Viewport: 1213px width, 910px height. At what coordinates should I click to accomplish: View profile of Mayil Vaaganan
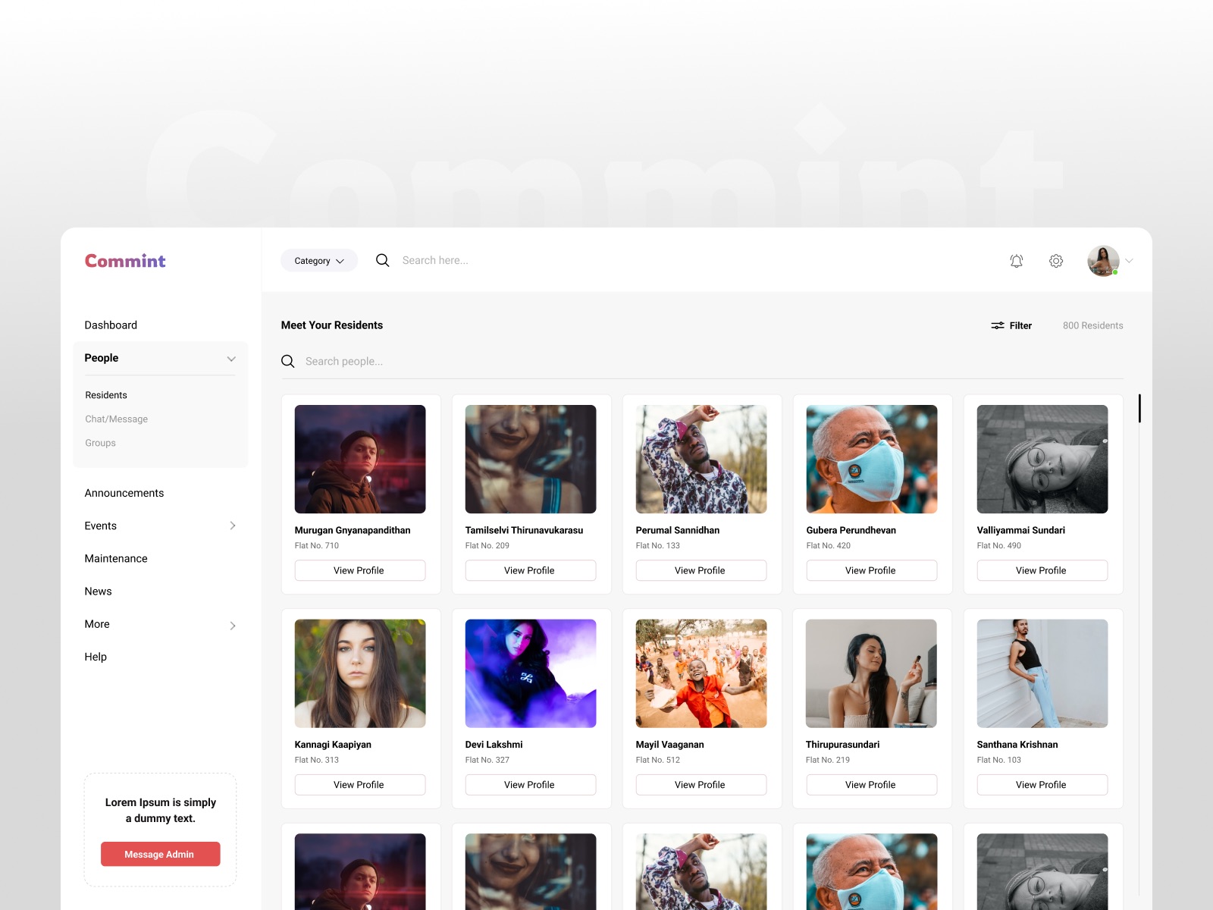[x=701, y=785]
